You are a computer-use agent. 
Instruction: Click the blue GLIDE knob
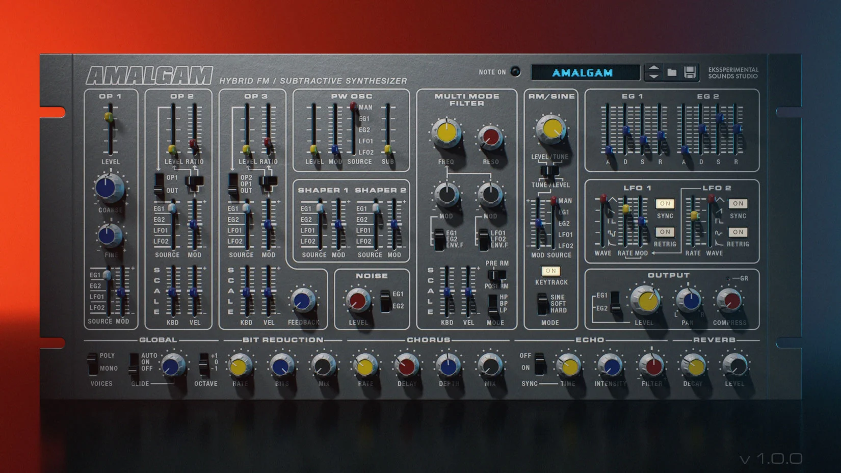coord(173,365)
